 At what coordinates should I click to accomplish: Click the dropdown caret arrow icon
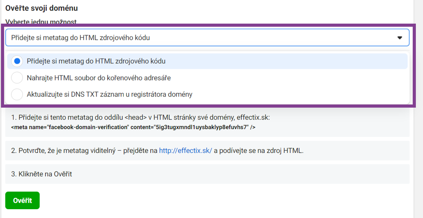[400, 38]
